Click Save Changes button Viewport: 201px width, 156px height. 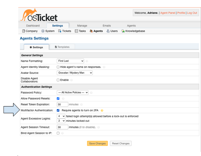[97, 143]
